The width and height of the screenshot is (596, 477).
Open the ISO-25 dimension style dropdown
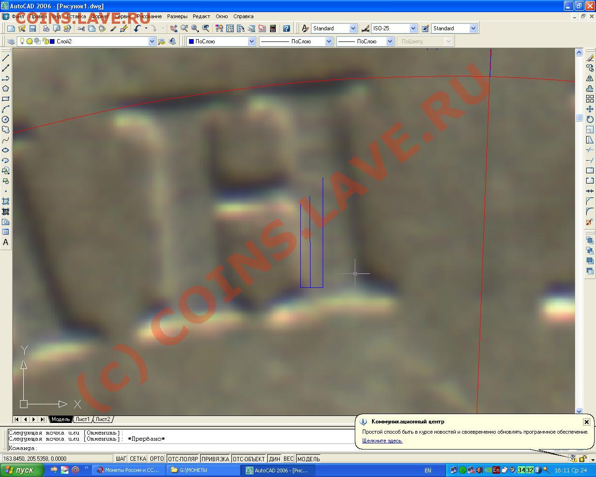click(413, 28)
